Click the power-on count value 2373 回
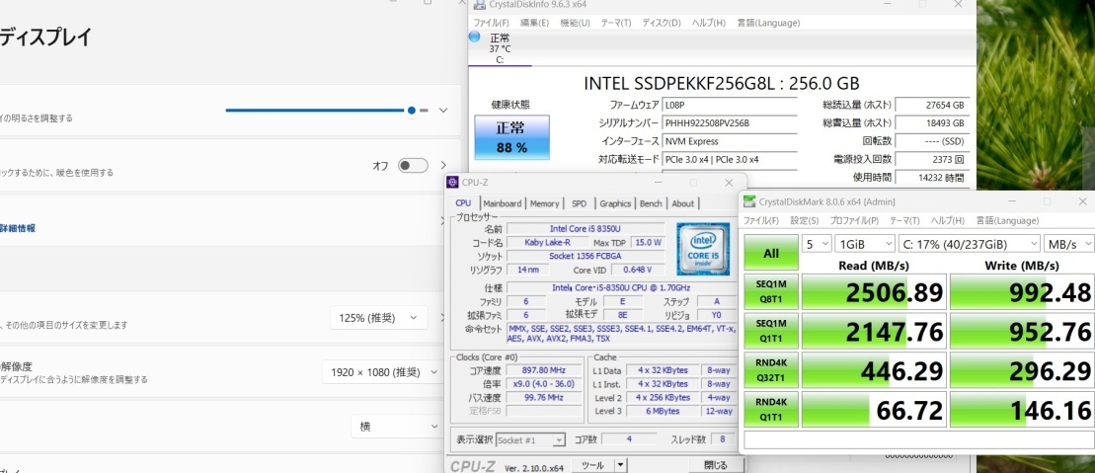This screenshot has width=1095, height=473. pyautogui.click(x=932, y=159)
